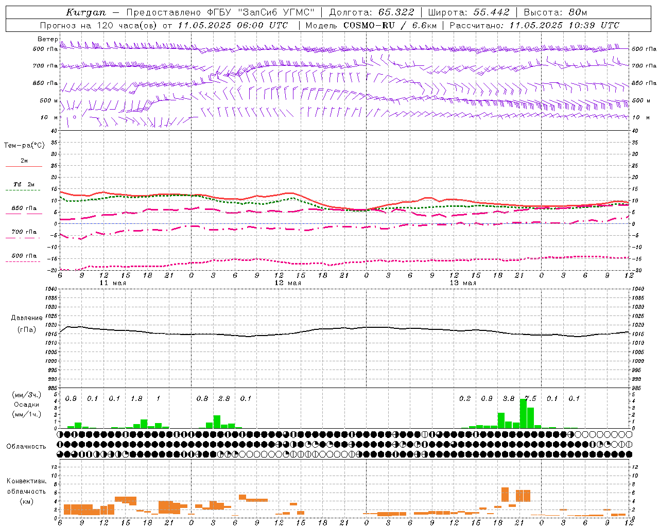Click the "Тем-ра(°C)" temperature panel label
Viewport: 659px width, 527px height.
click(24, 146)
